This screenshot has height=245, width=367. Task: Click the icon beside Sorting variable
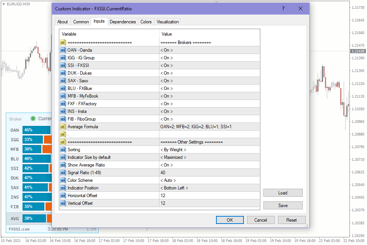pyautogui.click(x=63, y=150)
